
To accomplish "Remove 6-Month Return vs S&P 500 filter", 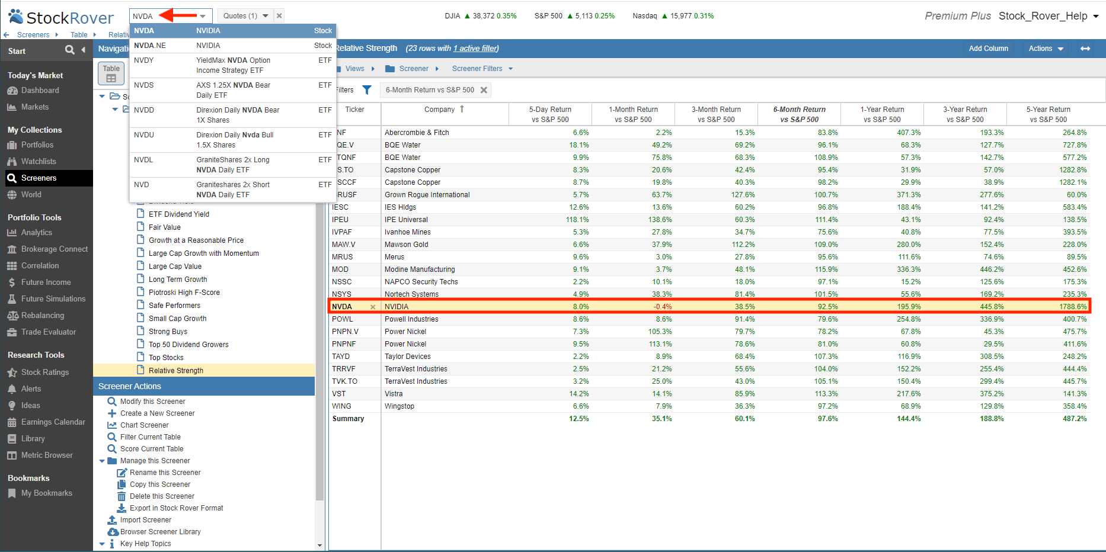I will [484, 90].
